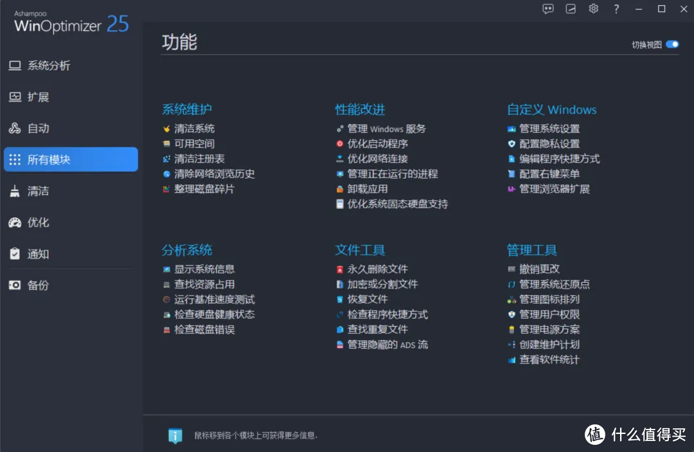This screenshot has height=452, width=694.
Task: Click the shredder icon beside 永久删除文件
Action: (x=339, y=269)
